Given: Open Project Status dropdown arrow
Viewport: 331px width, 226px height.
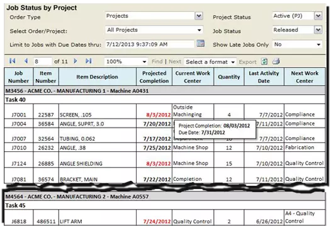Looking at the screenshot, I should (x=318, y=16).
